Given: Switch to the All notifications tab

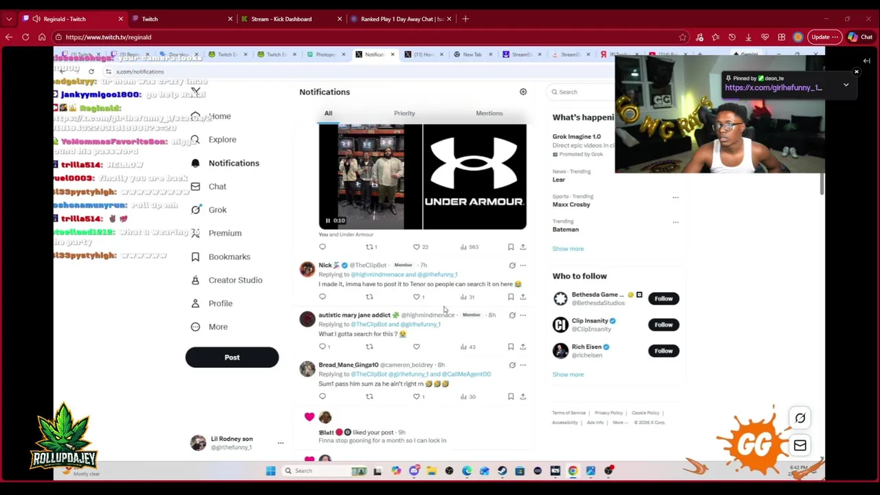Looking at the screenshot, I should 328,113.
